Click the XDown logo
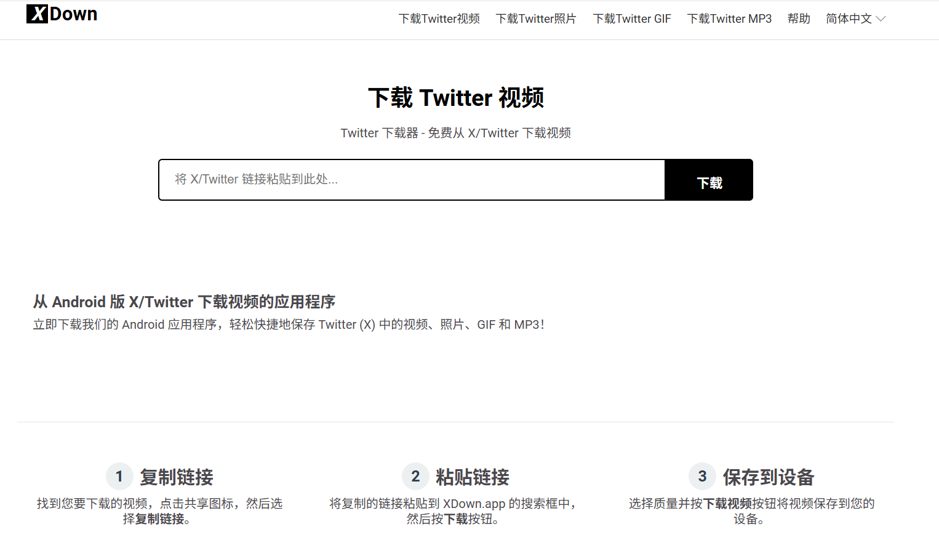 pyautogui.click(x=62, y=14)
